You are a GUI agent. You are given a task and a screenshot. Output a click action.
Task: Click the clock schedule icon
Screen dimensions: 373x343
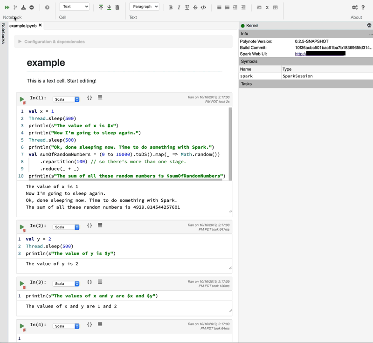pyautogui.click(x=47, y=7)
